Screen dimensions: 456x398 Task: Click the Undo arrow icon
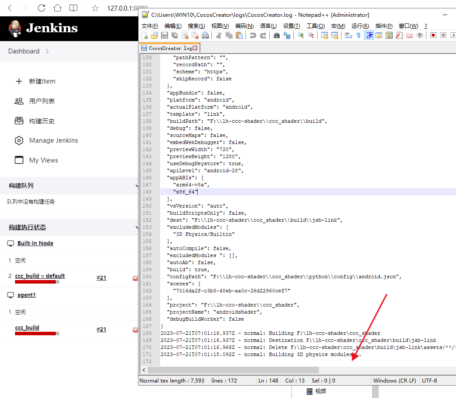coord(253,35)
